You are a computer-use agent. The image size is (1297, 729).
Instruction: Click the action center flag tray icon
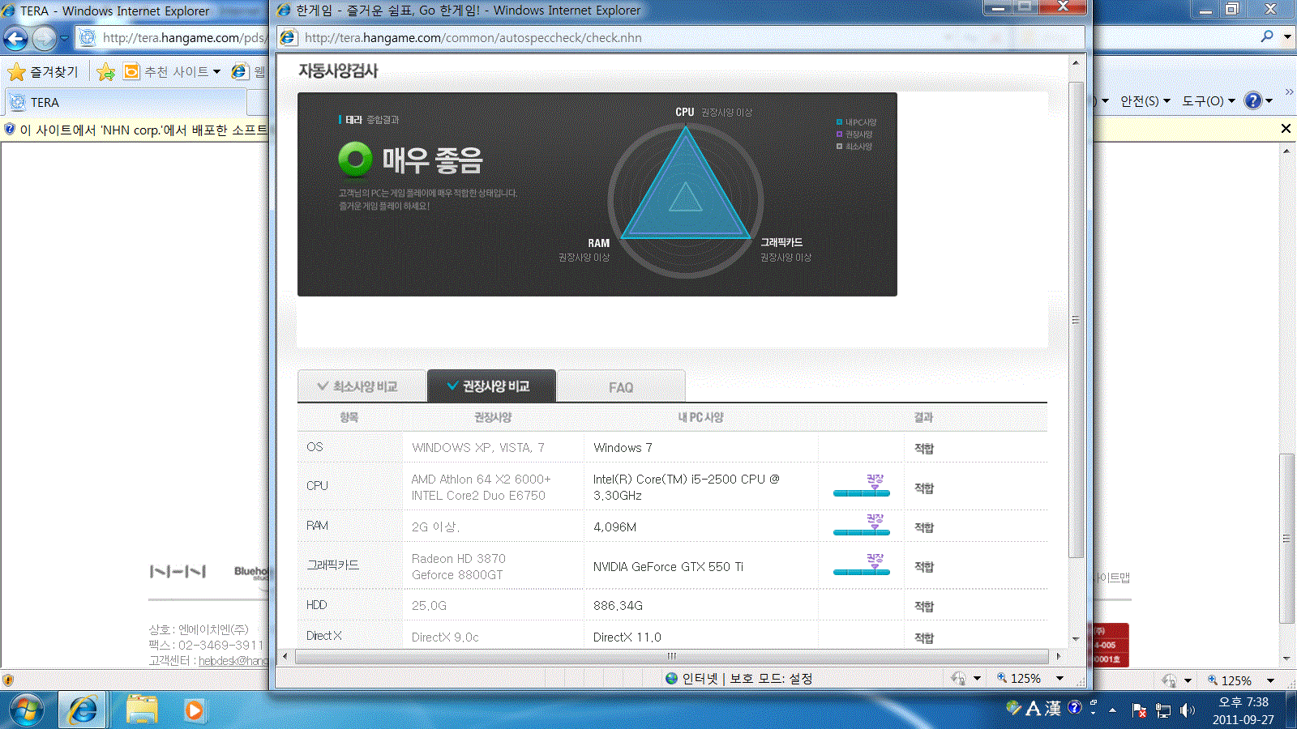point(1139,710)
